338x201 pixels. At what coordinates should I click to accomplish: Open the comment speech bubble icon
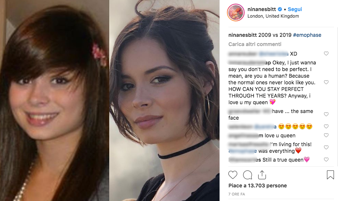pyautogui.click(x=248, y=175)
